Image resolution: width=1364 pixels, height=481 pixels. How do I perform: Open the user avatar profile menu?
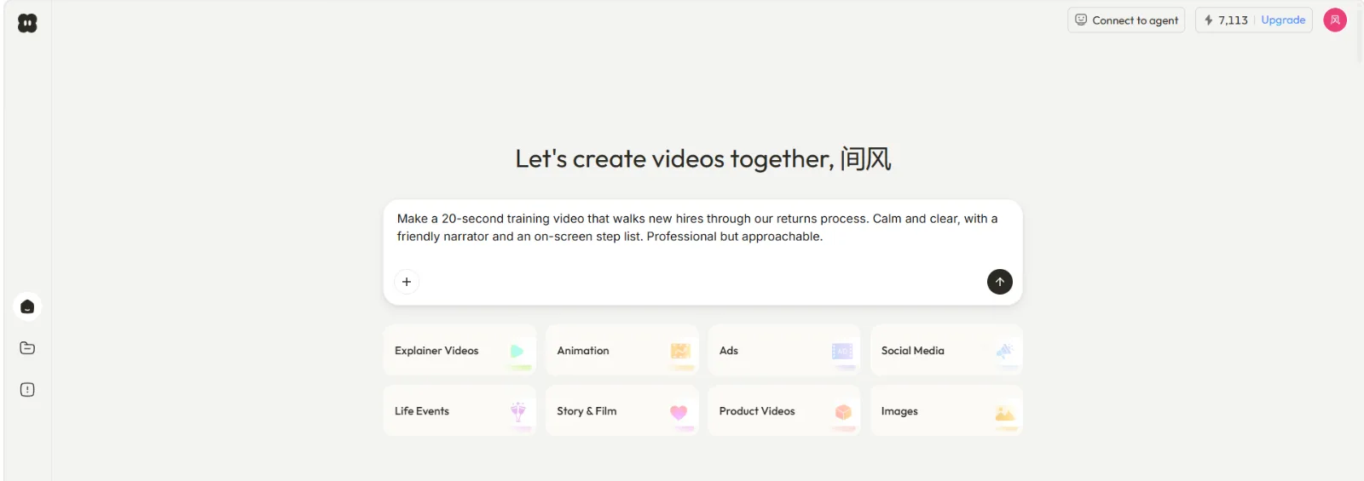pos(1335,20)
